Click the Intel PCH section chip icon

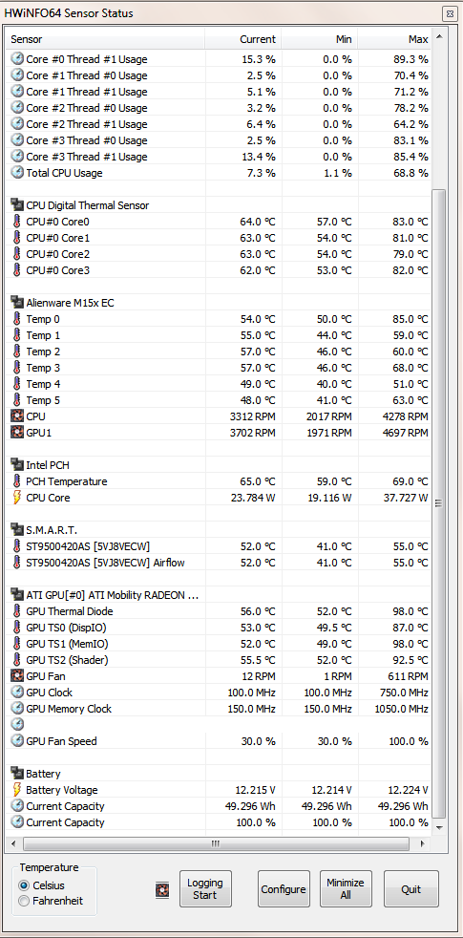point(17,465)
